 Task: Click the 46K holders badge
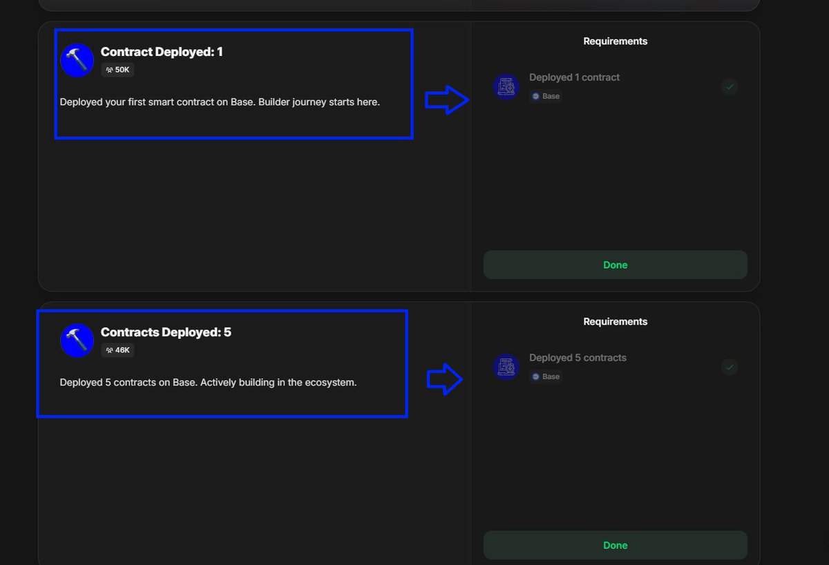(x=117, y=350)
